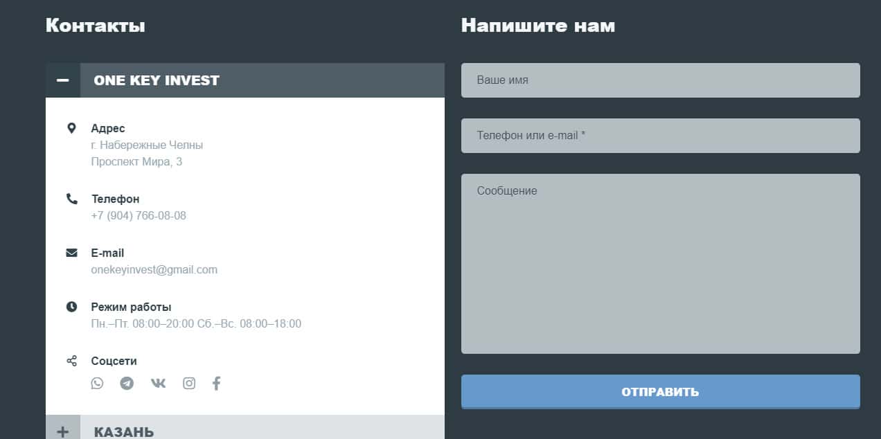The image size is (881, 439).
Task: Open the Telegram social icon
Action: coord(127,383)
